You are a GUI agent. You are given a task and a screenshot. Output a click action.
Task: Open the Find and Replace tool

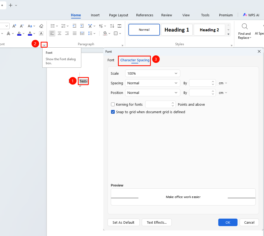[244, 32]
